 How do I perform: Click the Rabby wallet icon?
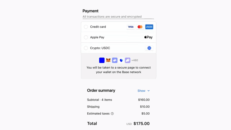click(115, 60)
